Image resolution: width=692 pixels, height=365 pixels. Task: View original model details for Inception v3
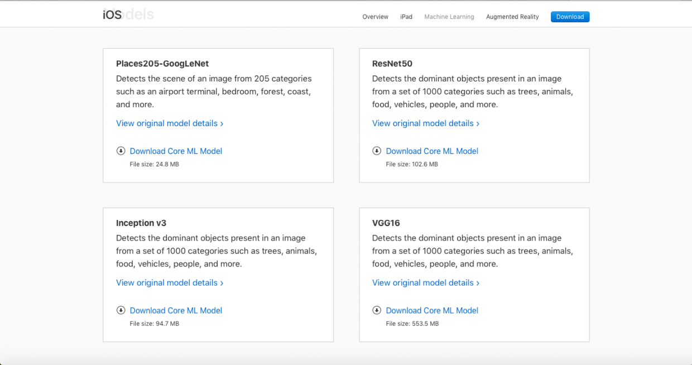[170, 283]
